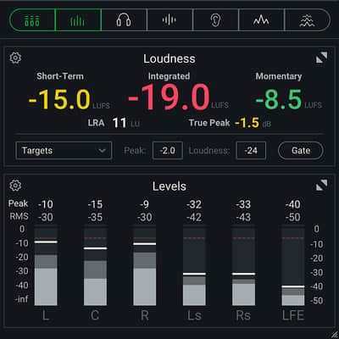Click the Momentary -8.5 readout

click(279, 99)
